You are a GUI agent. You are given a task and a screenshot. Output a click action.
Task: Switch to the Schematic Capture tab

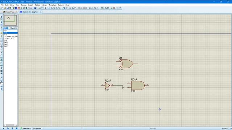(x=30, y=12)
